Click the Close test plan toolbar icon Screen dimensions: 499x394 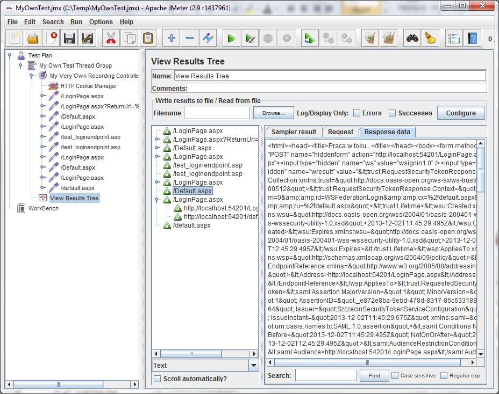51,39
